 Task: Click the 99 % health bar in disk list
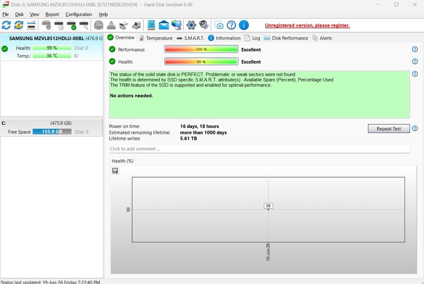coord(52,48)
